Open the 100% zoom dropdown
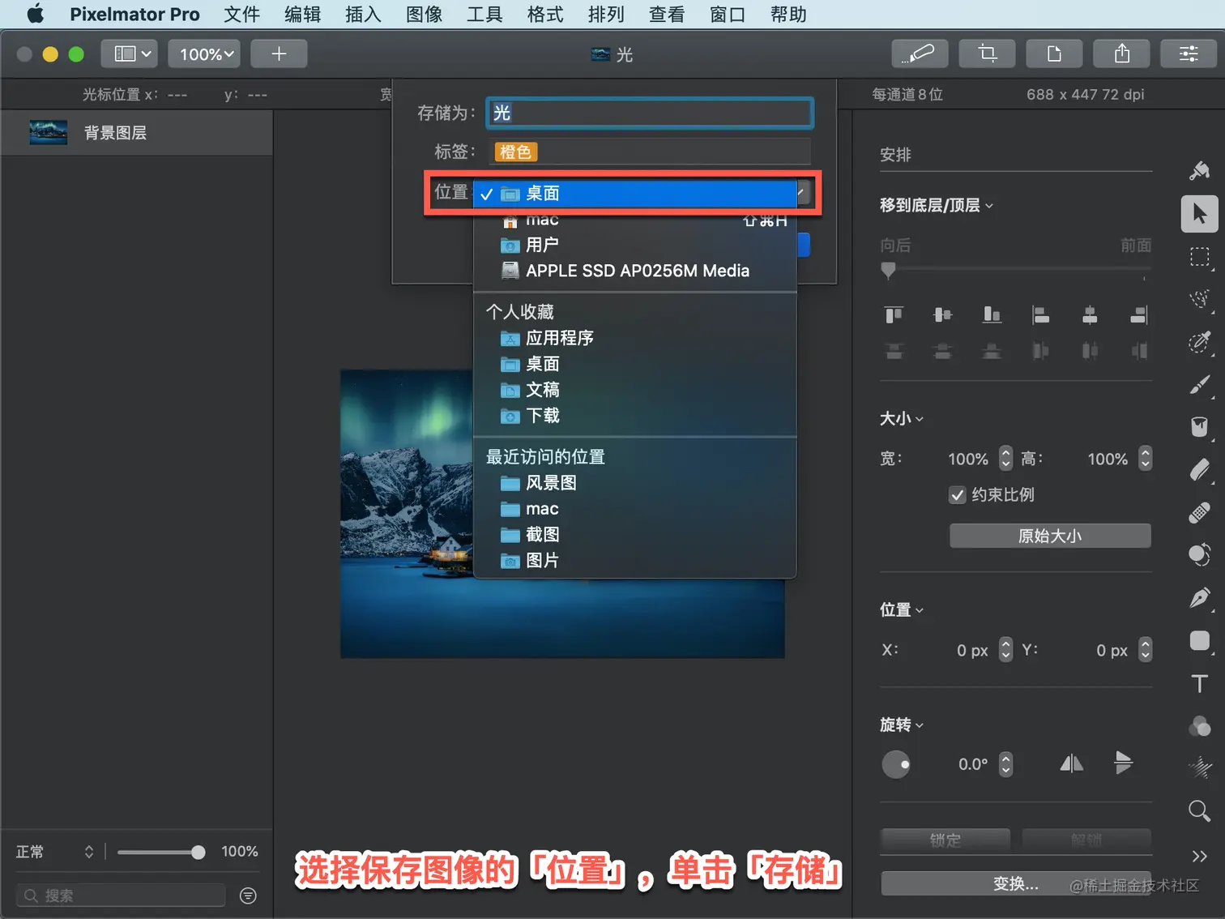 pyautogui.click(x=204, y=53)
